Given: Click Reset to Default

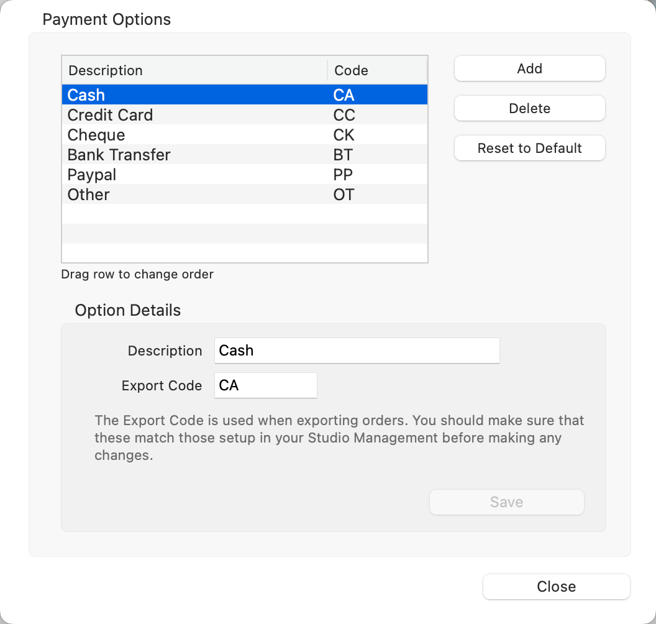Looking at the screenshot, I should pyautogui.click(x=529, y=149).
